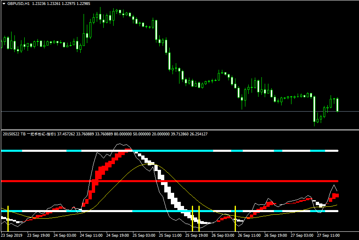Click the tall white candle near 27 Sep 03:00
This screenshot has width=359, height=240.
(x=314, y=109)
